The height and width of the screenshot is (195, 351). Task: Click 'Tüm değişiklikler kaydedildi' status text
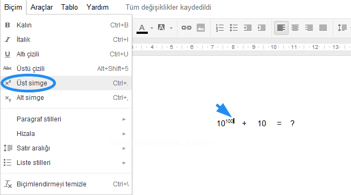pyautogui.click(x=168, y=7)
